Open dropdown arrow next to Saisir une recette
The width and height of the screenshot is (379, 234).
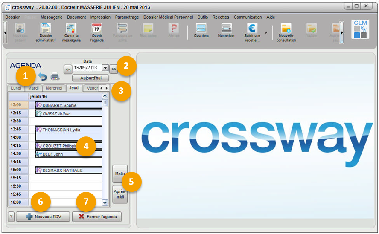(266, 33)
